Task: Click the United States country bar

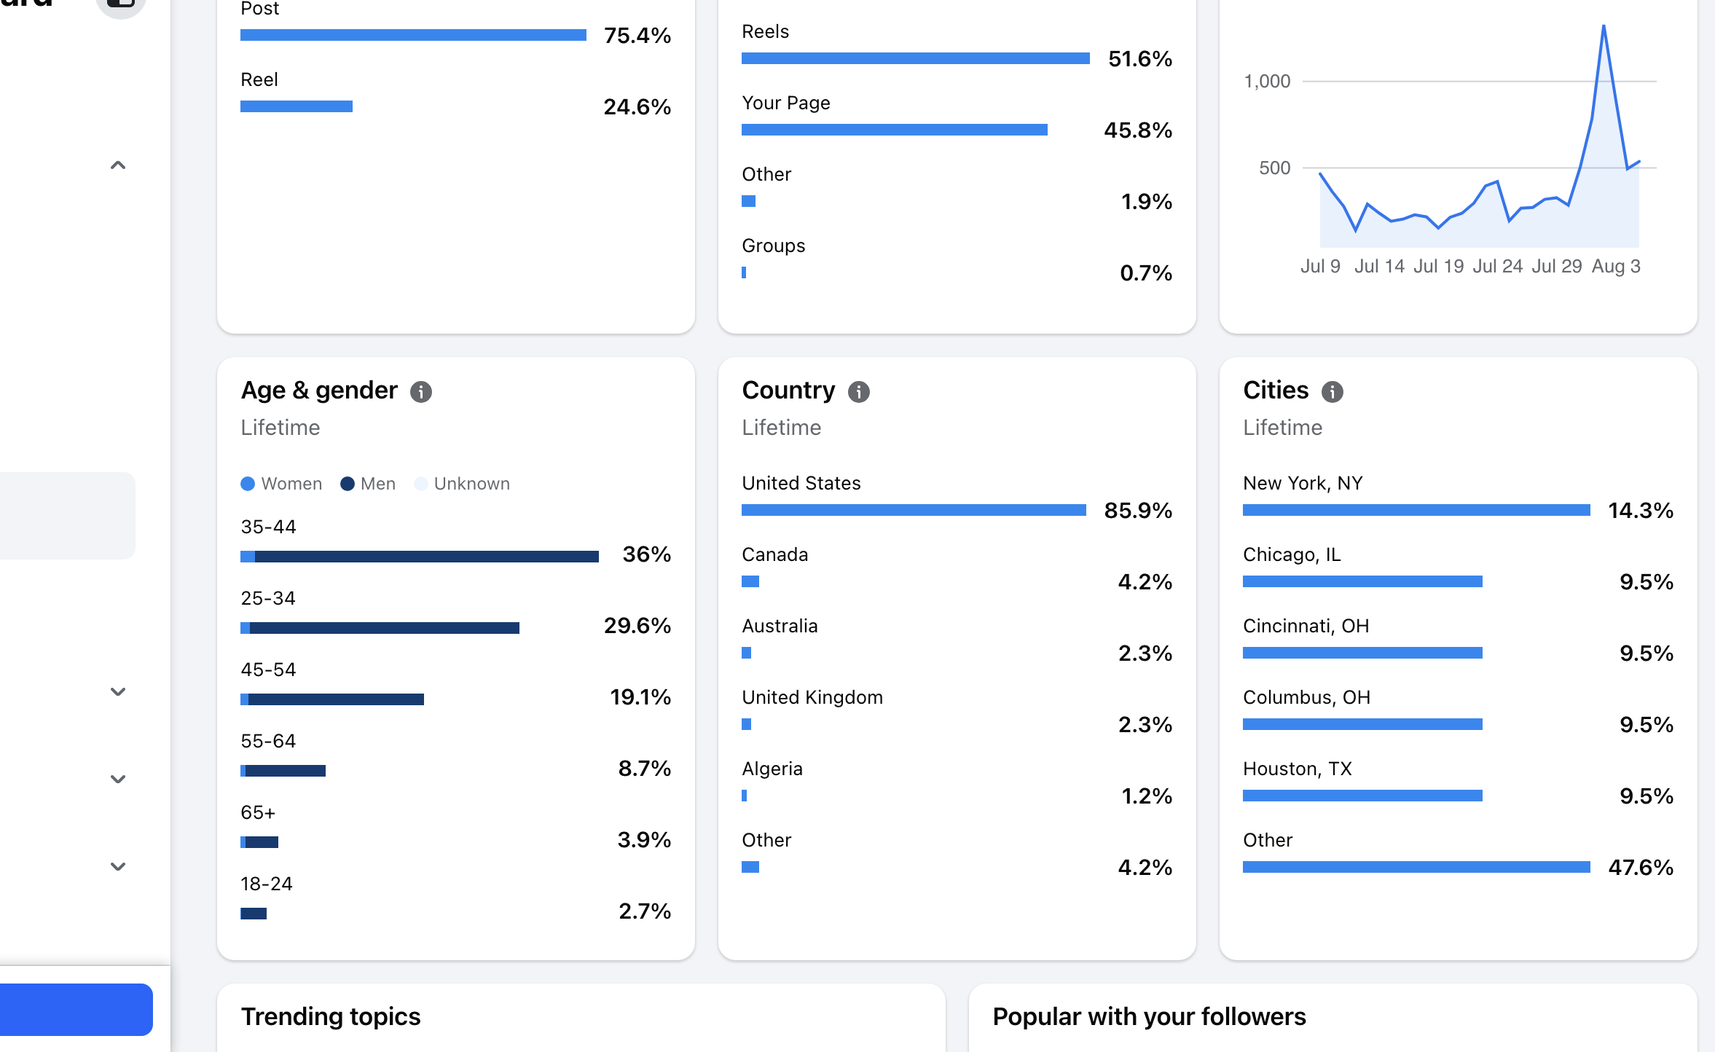Action: pos(914,510)
